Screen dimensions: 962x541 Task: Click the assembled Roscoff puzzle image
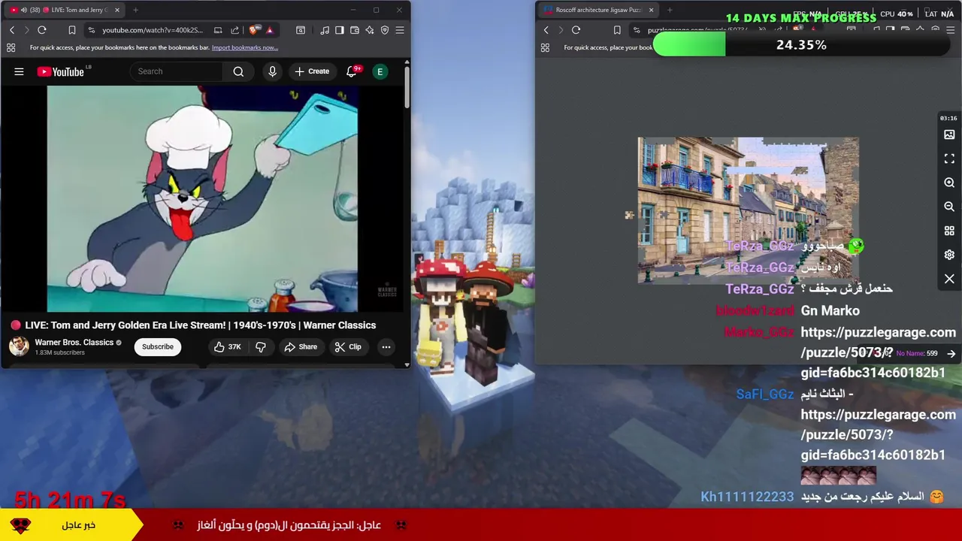748,210
